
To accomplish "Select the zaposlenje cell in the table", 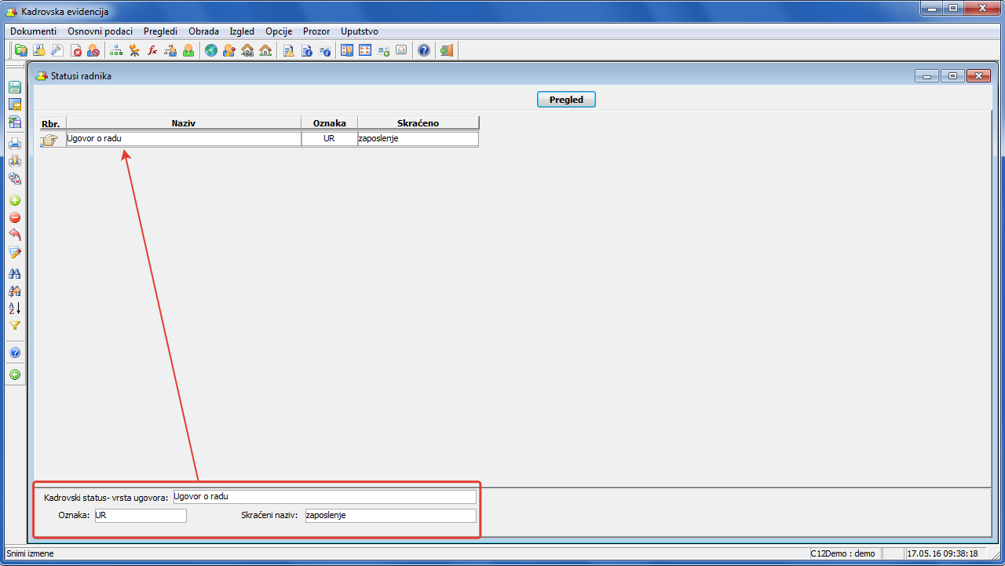I will pyautogui.click(x=418, y=139).
